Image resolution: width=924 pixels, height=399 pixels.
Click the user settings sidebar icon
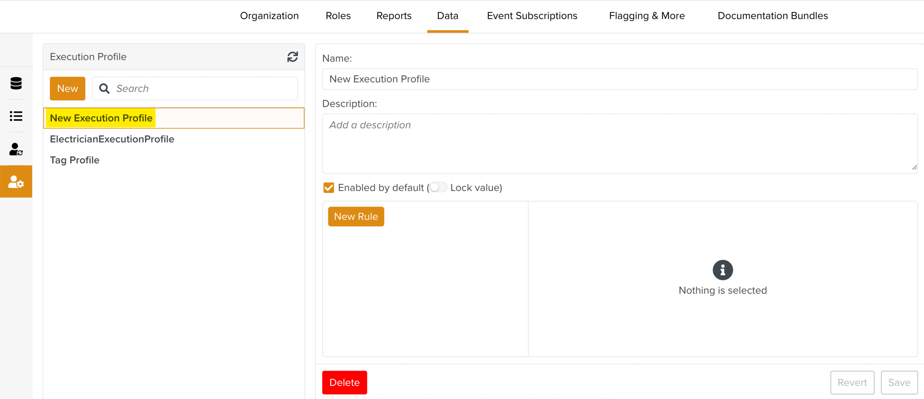pos(16,182)
